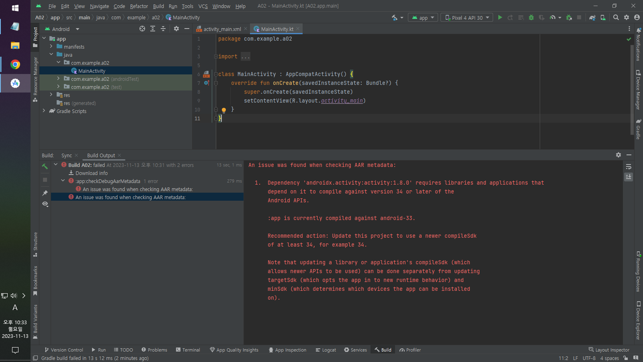Viewport: 643px width, 362px height.
Task: Open the Terminal tool window
Action: (x=188, y=350)
